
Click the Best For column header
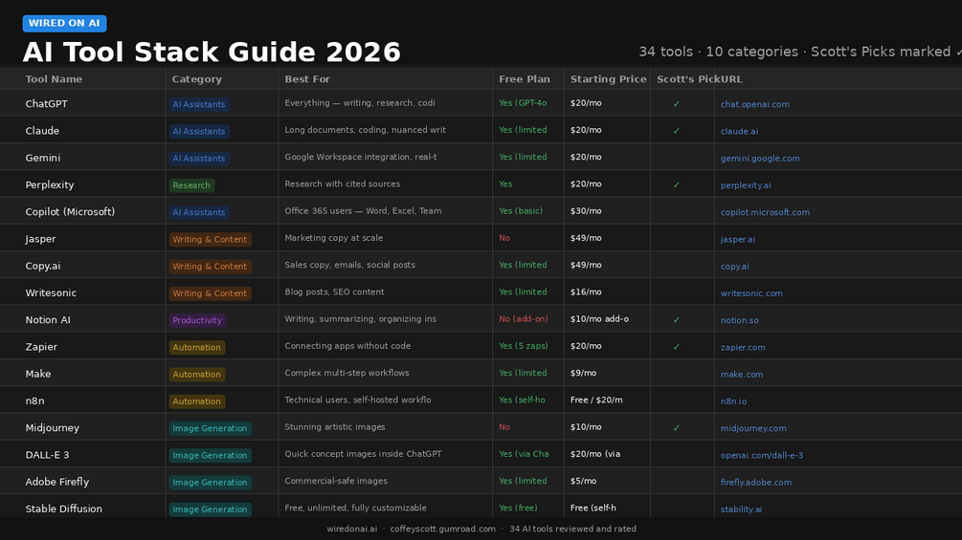tap(307, 79)
